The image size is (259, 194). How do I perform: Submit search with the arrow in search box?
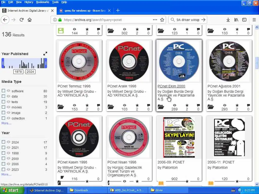click(x=203, y=20)
